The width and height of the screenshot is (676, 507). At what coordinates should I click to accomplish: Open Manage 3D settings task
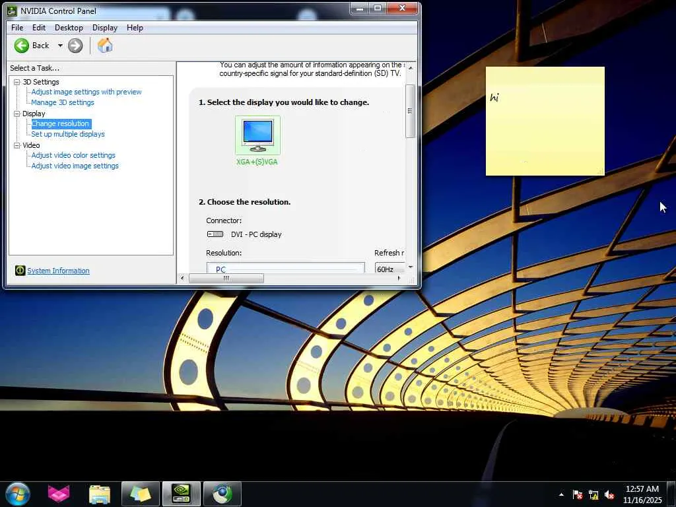tap(63, 102)
